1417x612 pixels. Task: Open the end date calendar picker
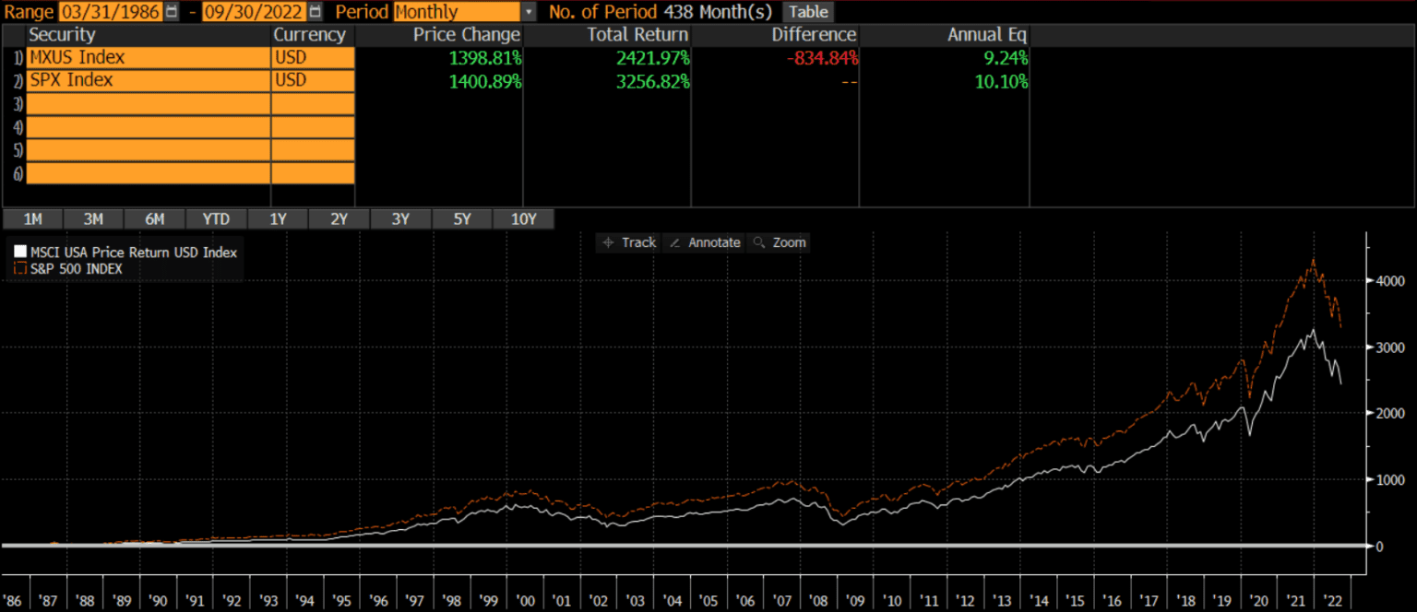click(x=314, y=12)
